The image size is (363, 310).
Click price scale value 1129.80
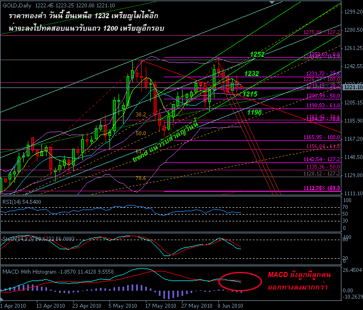tap(353, 175)
